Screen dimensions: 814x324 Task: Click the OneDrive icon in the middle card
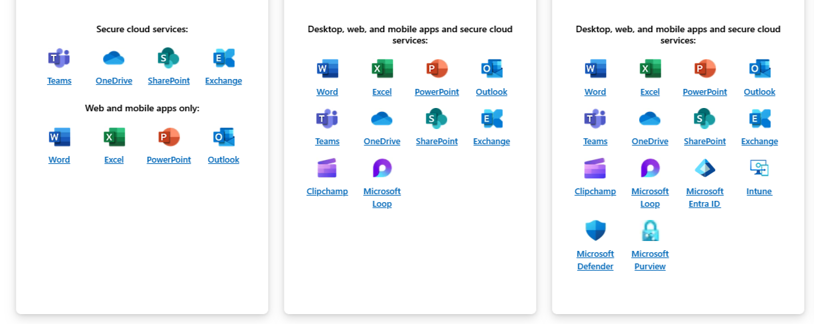pos(382,119)
